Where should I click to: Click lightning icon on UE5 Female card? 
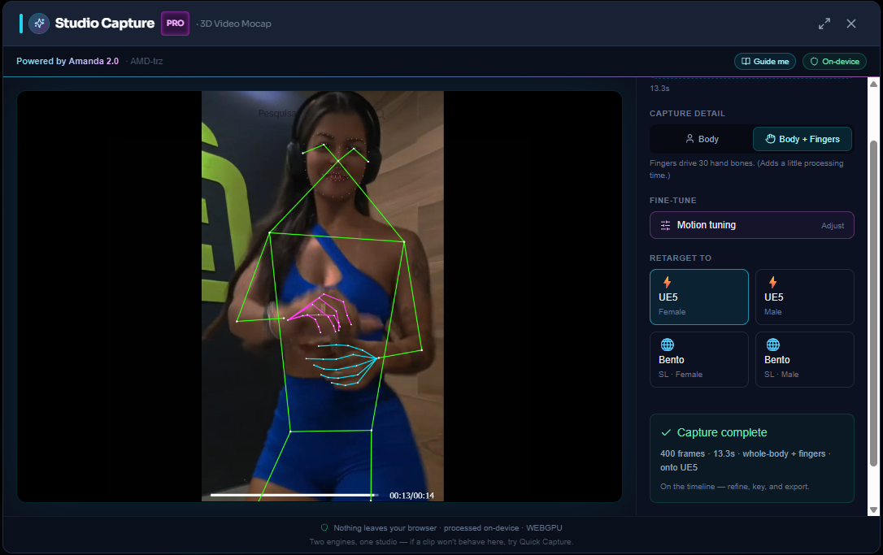tap(667, 282)
